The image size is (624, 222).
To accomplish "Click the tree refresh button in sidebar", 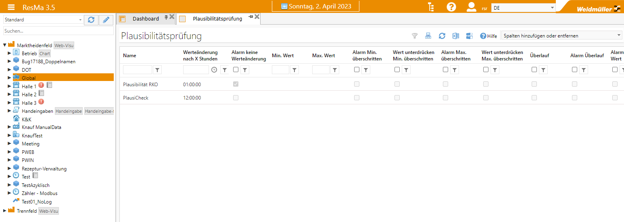I will [x=91, y=20].
